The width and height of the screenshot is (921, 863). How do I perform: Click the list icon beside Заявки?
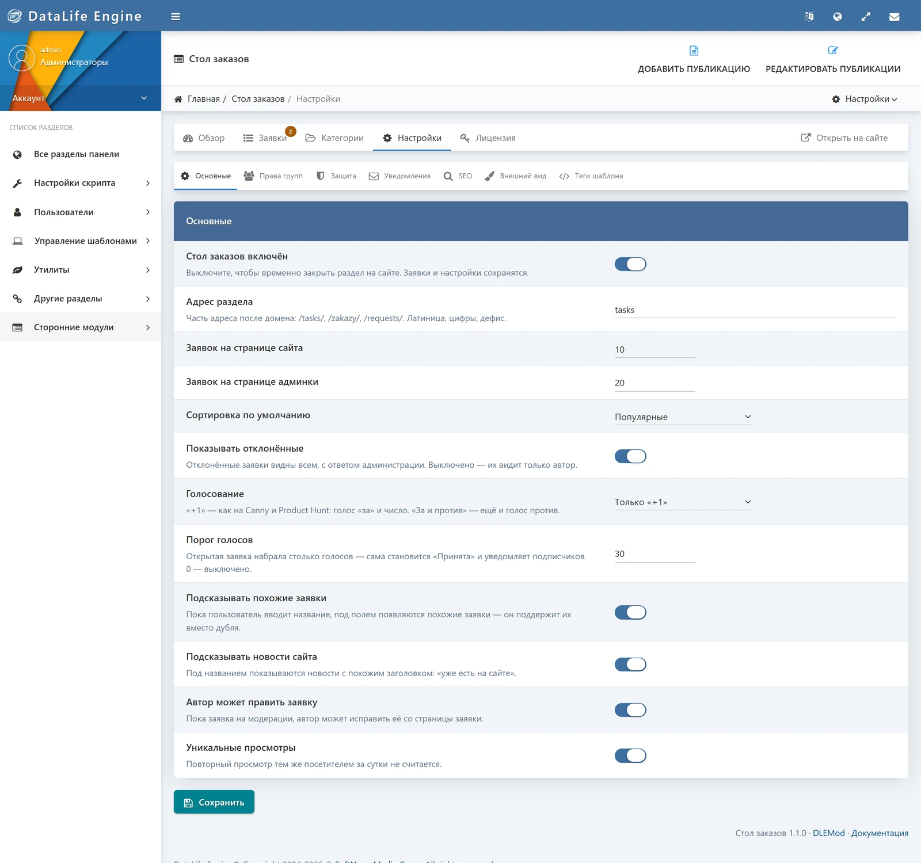coord(248,138)
